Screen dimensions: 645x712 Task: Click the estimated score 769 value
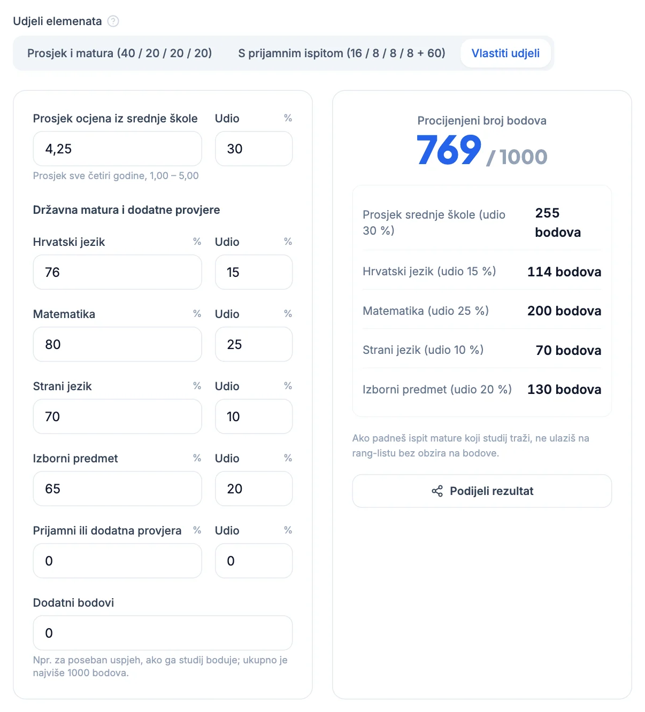(449, 150)
